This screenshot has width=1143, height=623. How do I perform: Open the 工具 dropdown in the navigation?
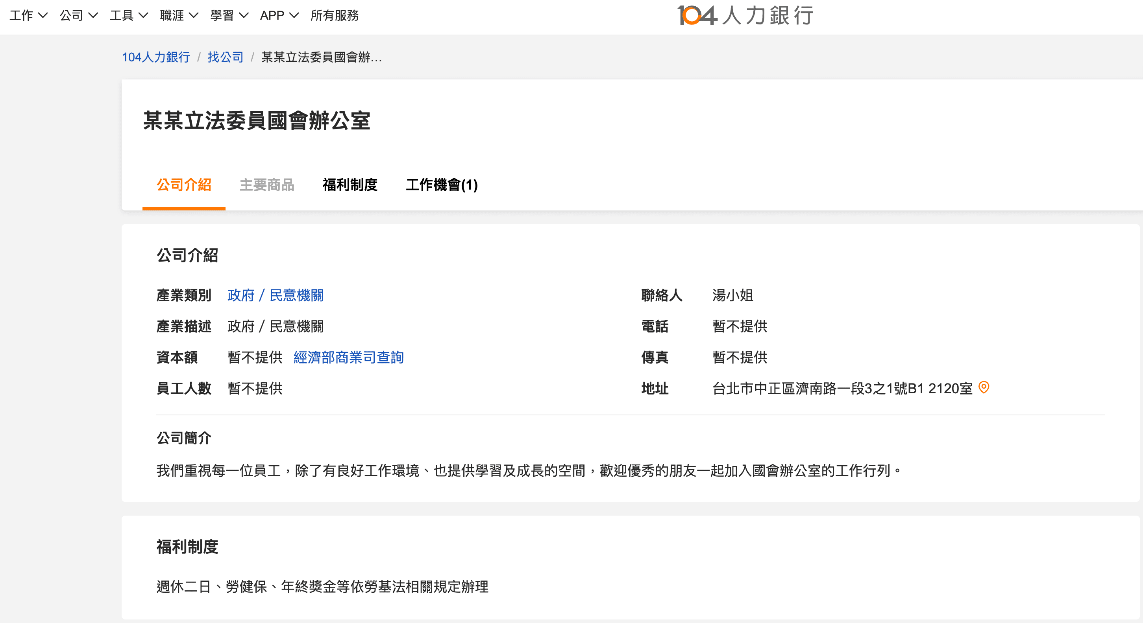pyautogui.click(x=129, y=15)
